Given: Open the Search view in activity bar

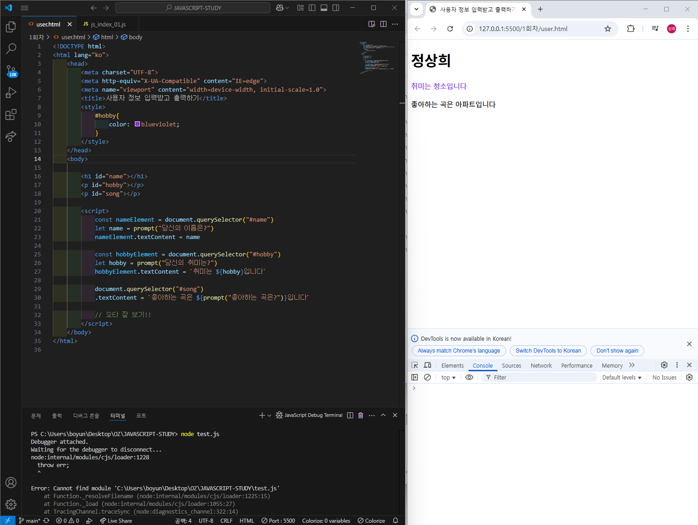Looking at the screenshot, I should (x=11, y=48).
